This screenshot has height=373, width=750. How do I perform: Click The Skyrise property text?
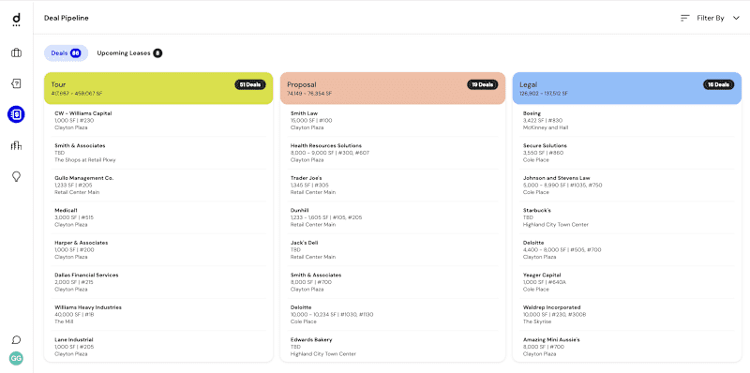536,321
